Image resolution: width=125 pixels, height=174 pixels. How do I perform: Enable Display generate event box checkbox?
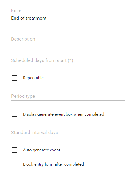[15, 114]
